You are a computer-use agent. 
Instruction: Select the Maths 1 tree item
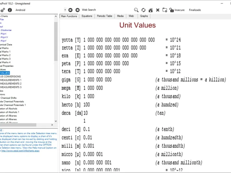(5, 52)
